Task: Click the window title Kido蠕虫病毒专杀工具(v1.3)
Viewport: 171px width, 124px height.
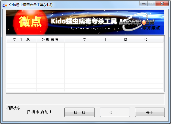Action: [x=30, y=5]
